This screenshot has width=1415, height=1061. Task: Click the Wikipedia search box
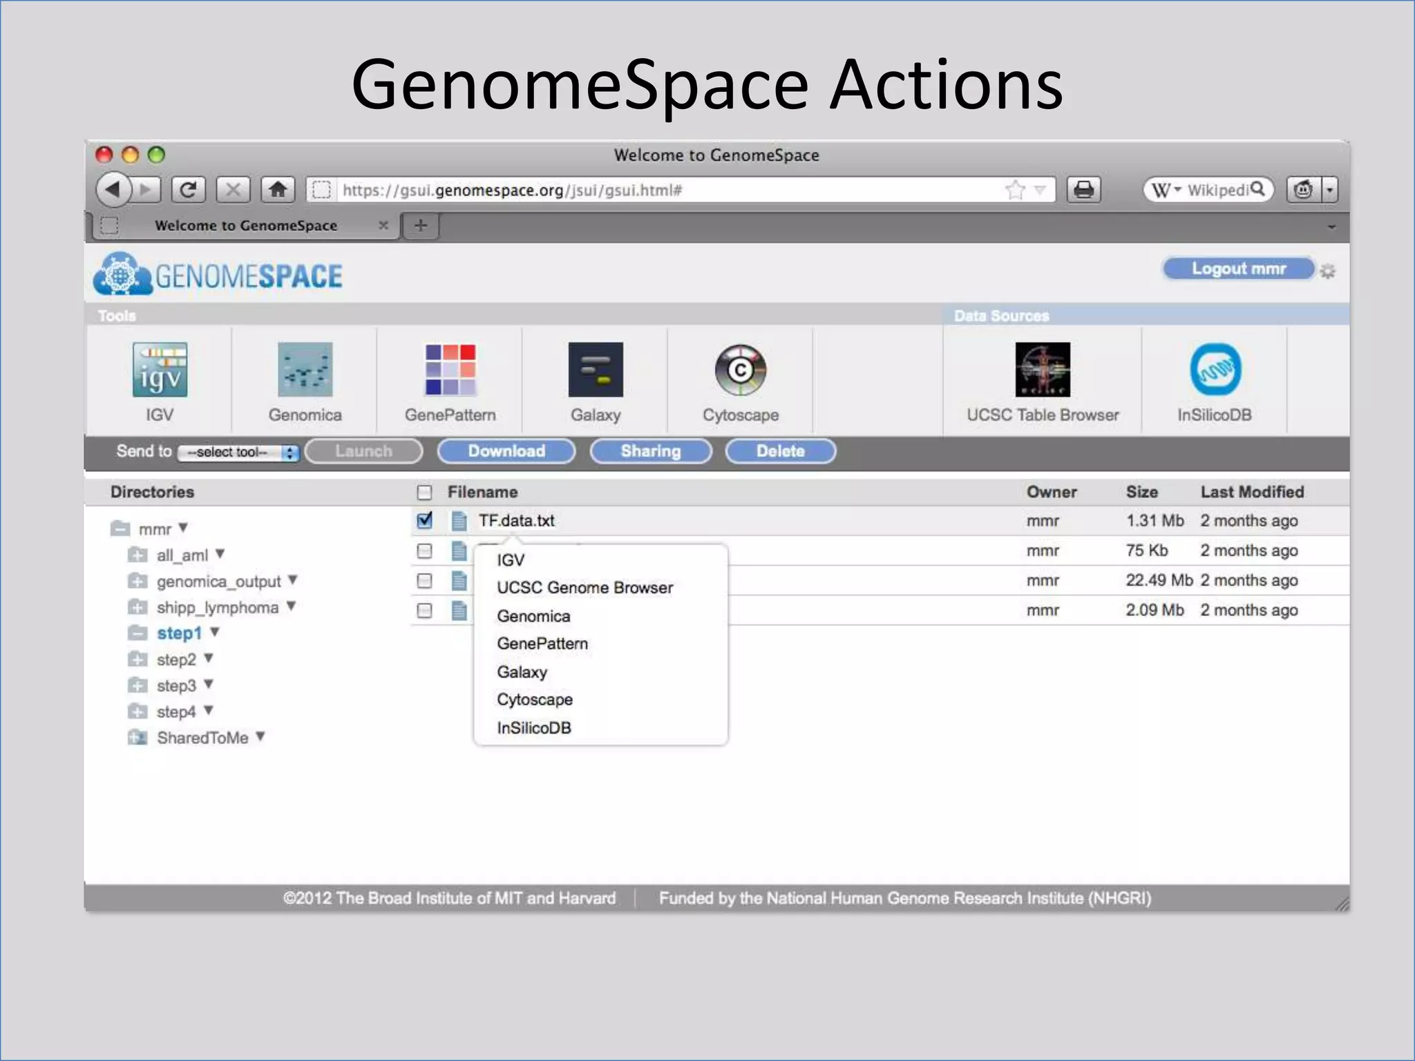pyautogui.click(x=1208, y=189)
